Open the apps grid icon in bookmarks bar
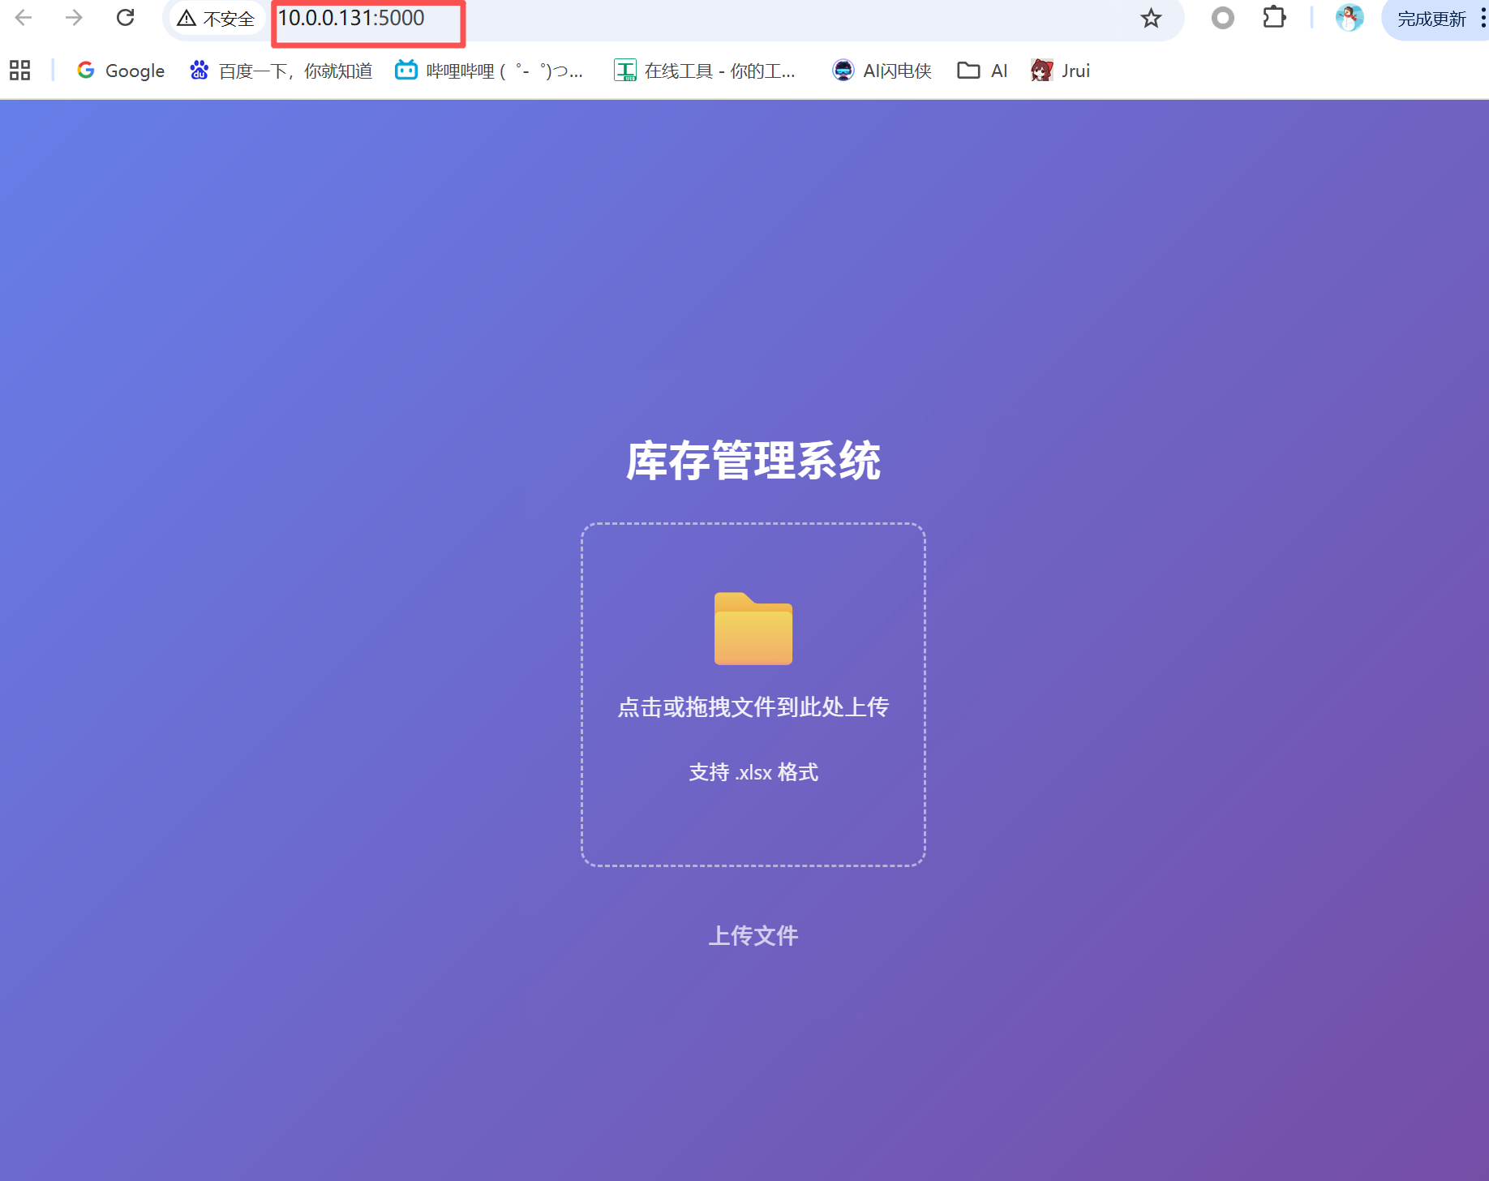Viewport: 1489px width, 1181px height. 20,71
